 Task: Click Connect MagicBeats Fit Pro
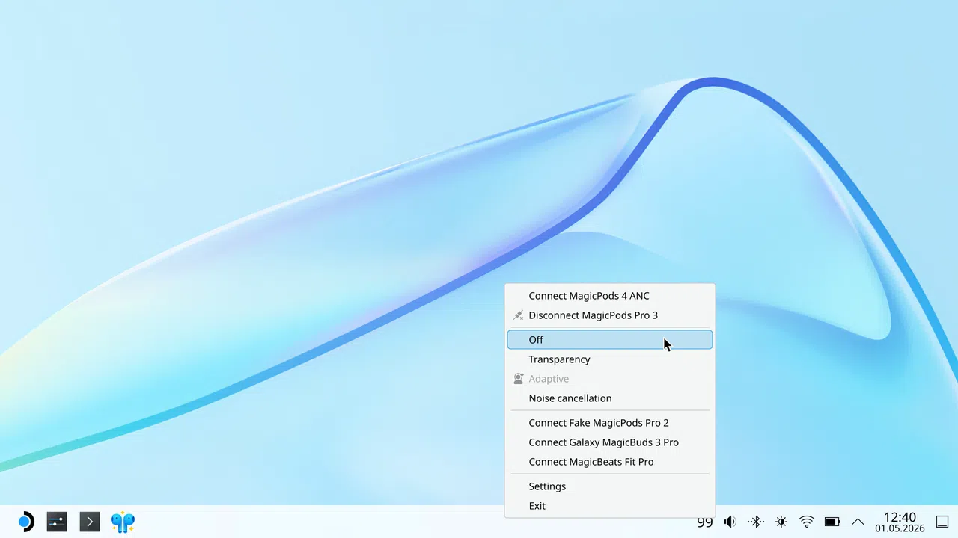point(610,461)
